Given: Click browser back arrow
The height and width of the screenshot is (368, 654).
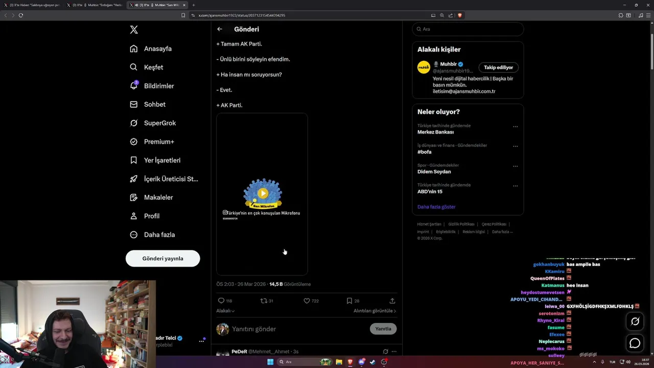Looking at the screenshot, I should pos(6,15).
